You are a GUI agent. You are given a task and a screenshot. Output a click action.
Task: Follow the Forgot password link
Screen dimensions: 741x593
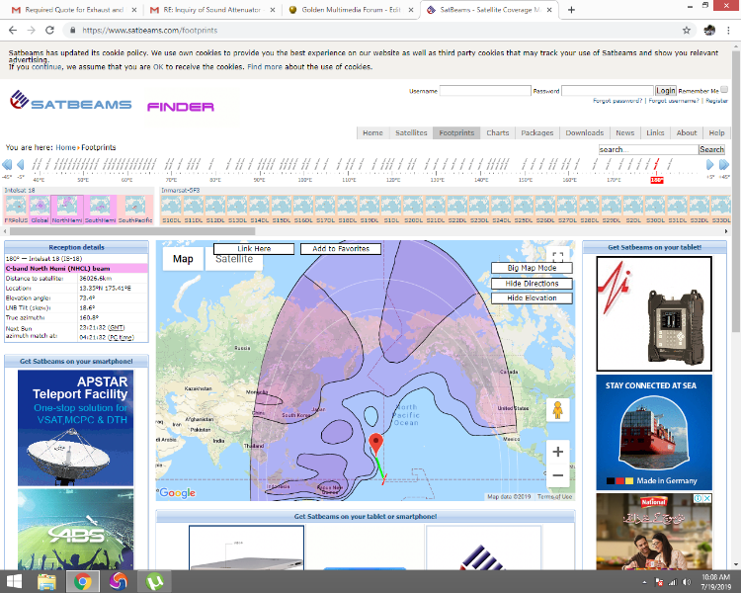coord(617,101)
